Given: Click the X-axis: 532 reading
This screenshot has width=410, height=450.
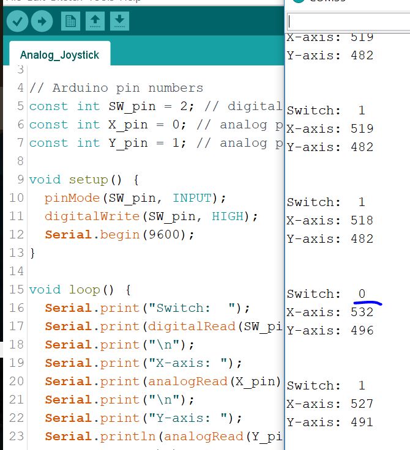Looking at the screenshot, I should pos(330,312).
